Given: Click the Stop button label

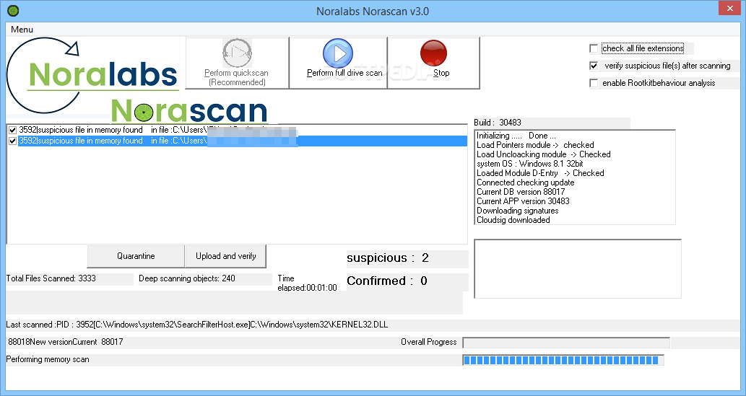Looking at the screenshot, I should click(x=441, y=73).
